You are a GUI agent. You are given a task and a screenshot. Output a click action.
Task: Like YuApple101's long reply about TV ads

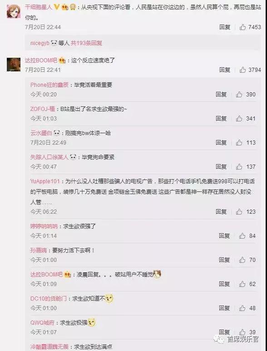(x=239, y=212)
